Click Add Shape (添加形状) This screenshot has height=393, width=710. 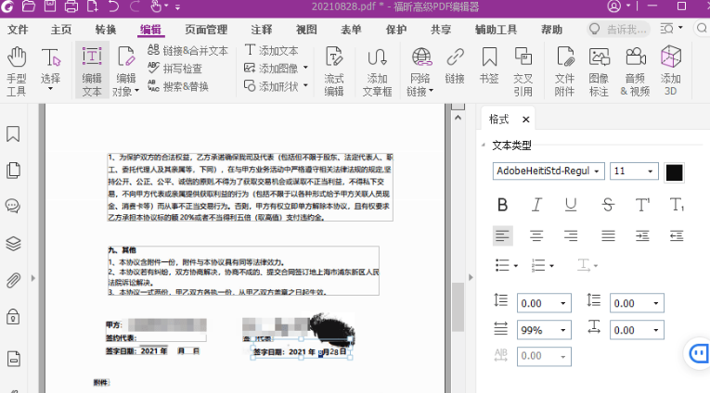[271, 86]
